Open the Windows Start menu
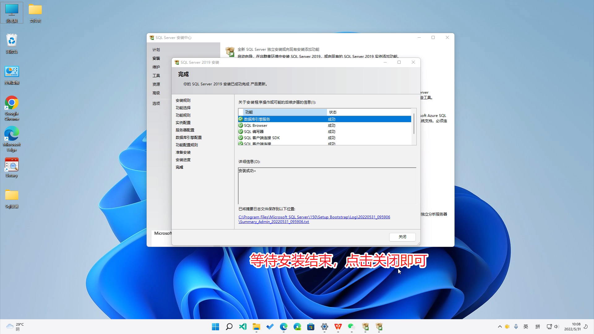Image resolution: width=594 pixels, height=334 pixels. [x=216, y=327]
